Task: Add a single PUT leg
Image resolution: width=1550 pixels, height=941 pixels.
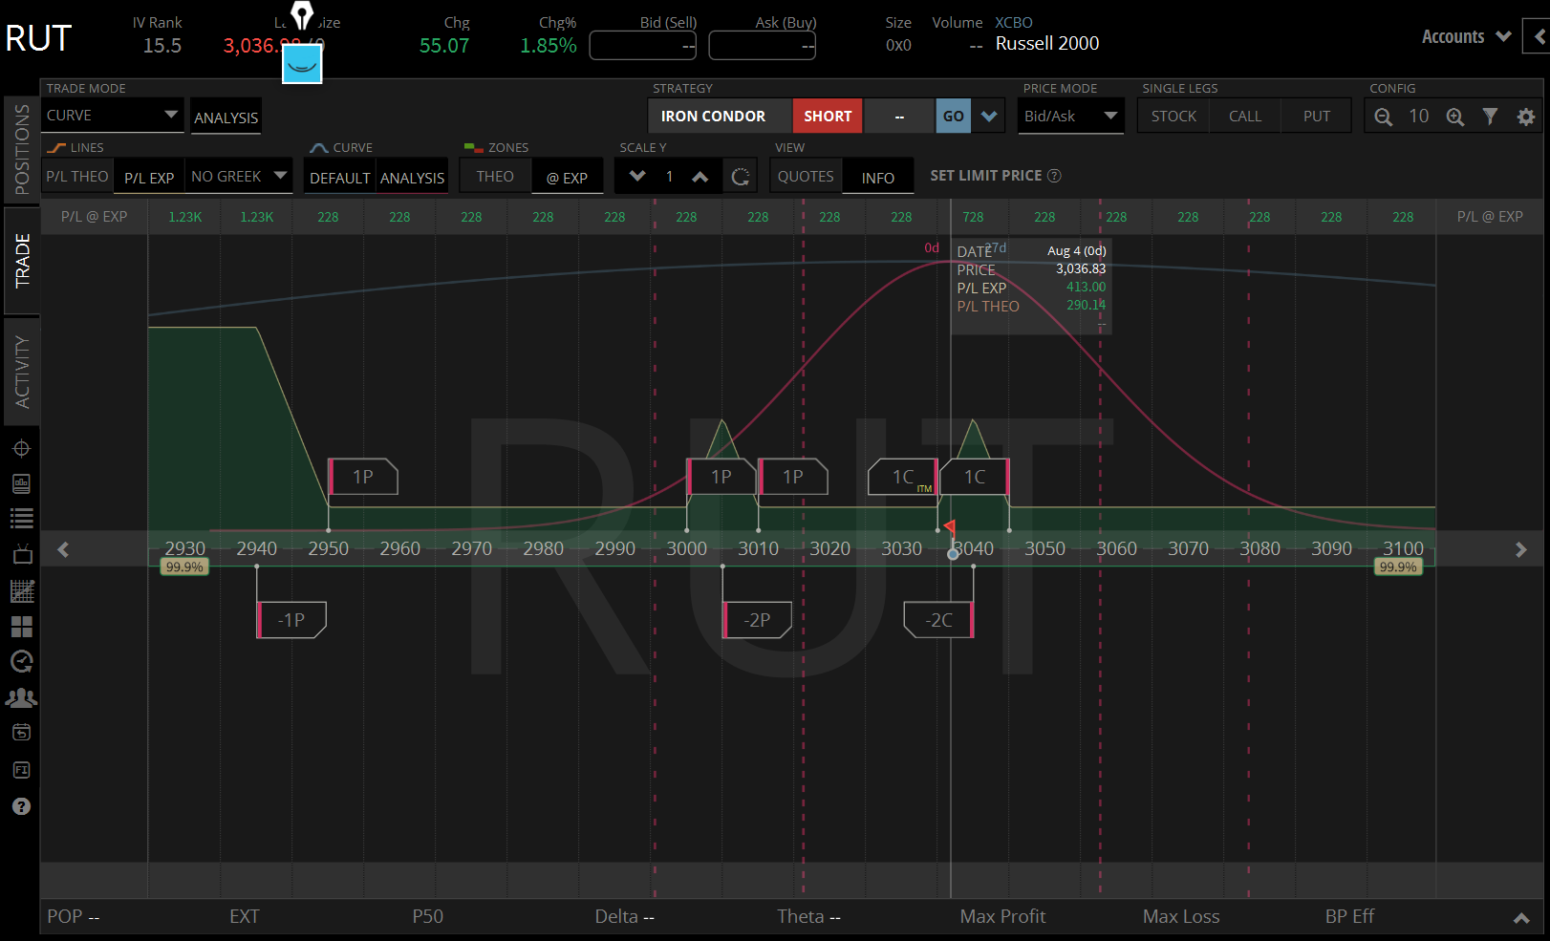Action: [x=1317, y=117]
